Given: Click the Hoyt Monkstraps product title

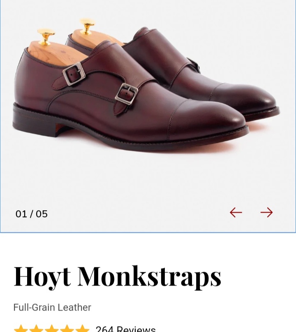Looking at the screenshot, I should point(118,277).
